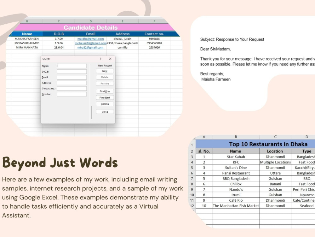Select Top 10 Restaurants in Dhaka title
This screenshot has height=237, width=315.
pyautogui.click(x=268, y=144)
